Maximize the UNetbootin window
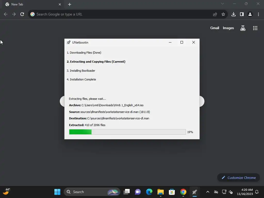 pos(182,42)
